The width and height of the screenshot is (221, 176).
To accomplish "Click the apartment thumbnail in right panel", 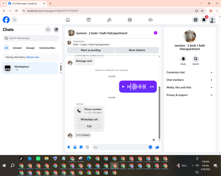I will point(190,36).
